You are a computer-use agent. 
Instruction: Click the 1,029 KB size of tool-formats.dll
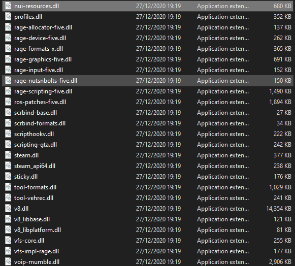pos(280,187)
